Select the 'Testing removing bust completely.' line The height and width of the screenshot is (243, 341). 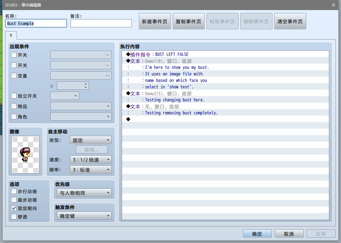click(x=225, y=113)
